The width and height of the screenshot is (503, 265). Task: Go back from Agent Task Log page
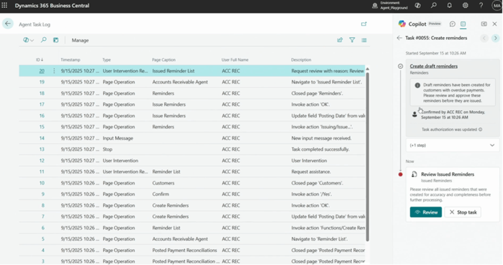point(8,24)
